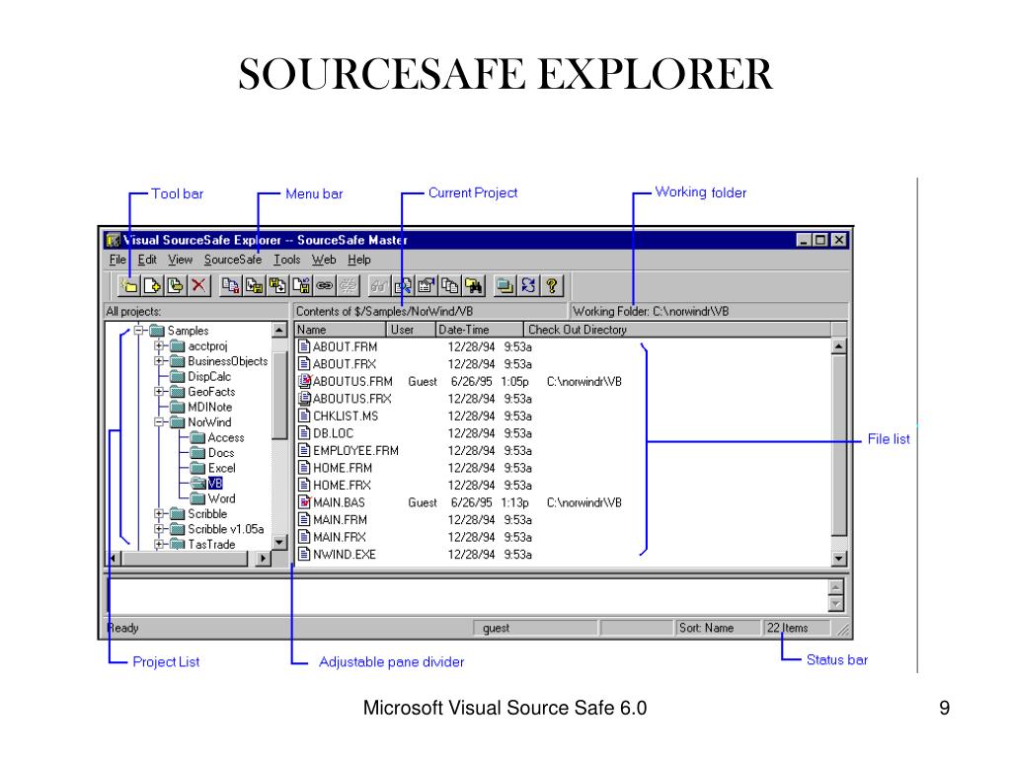Sort files by the Date-Time column header

(479, 330)
